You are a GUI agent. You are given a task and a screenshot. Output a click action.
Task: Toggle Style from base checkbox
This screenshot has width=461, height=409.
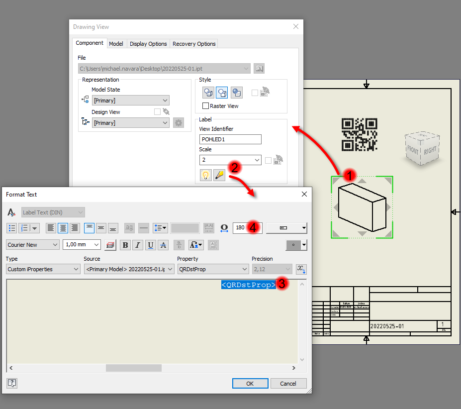tap(255, 93)
